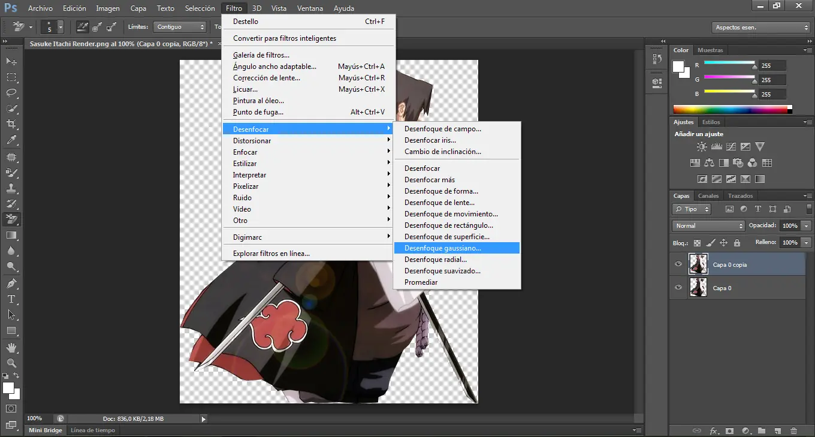Select the Rectangular Marquee tool
Image resolution: width=815 pixels, height=437 pixels.
pos(11,77)
